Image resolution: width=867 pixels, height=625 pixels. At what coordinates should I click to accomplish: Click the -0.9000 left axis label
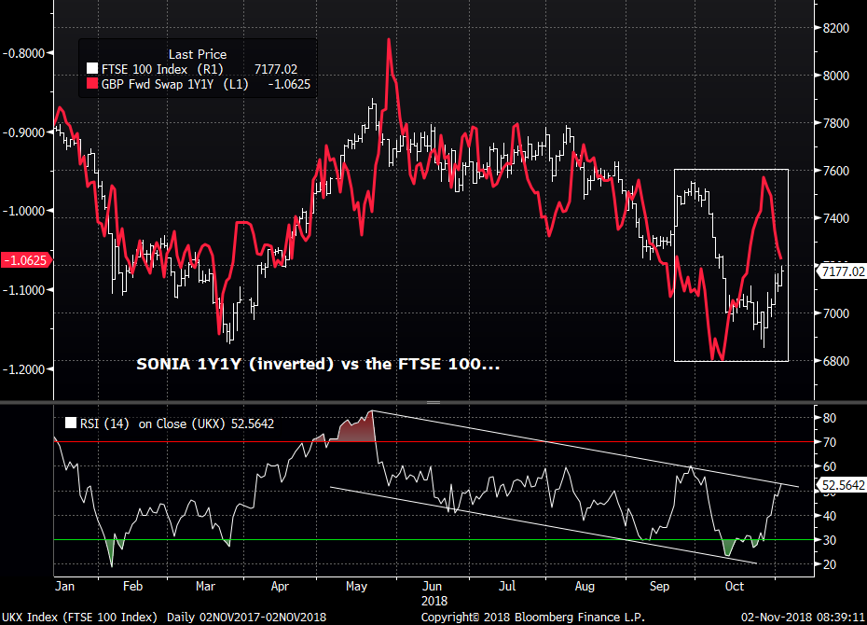pyautogui.click(x=23, y=132)
